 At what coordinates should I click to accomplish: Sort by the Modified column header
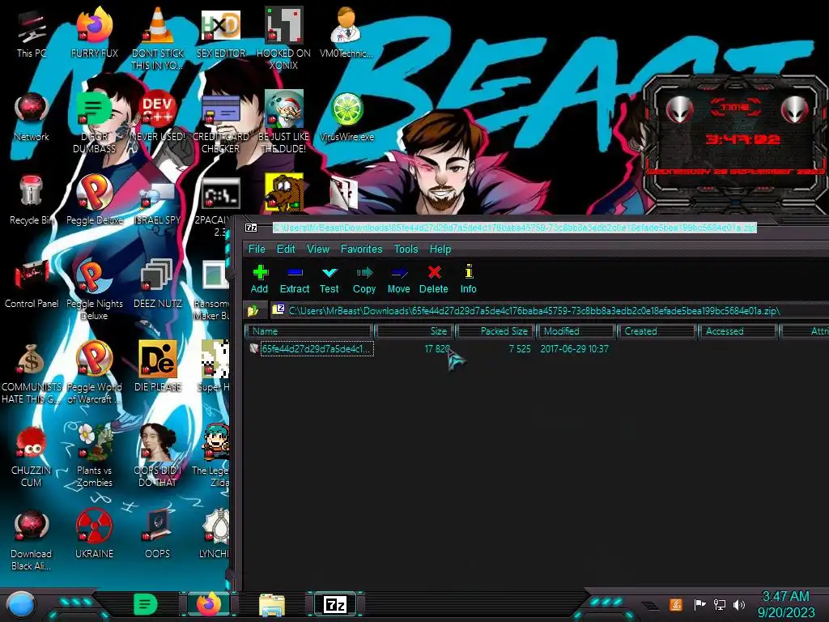tap(576, 331)
